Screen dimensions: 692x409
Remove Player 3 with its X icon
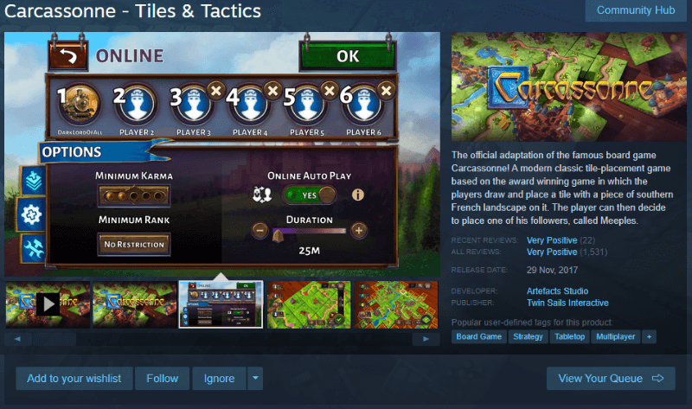(215, 91)
